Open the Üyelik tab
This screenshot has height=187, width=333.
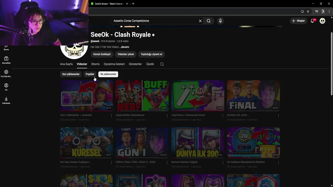150,64
